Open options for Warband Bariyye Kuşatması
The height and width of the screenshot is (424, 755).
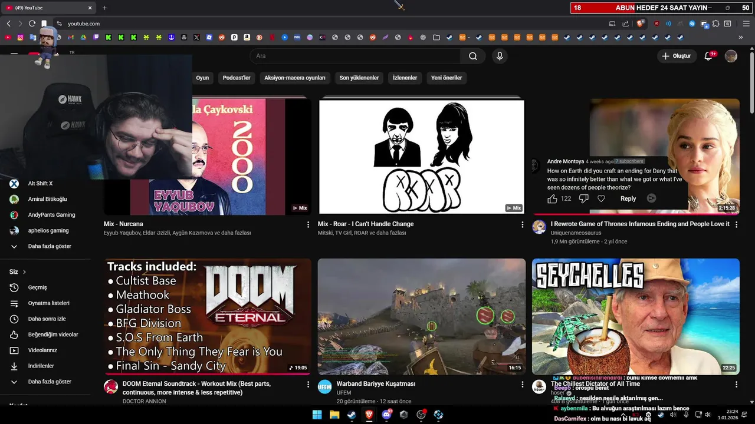(x=522, y=384)
